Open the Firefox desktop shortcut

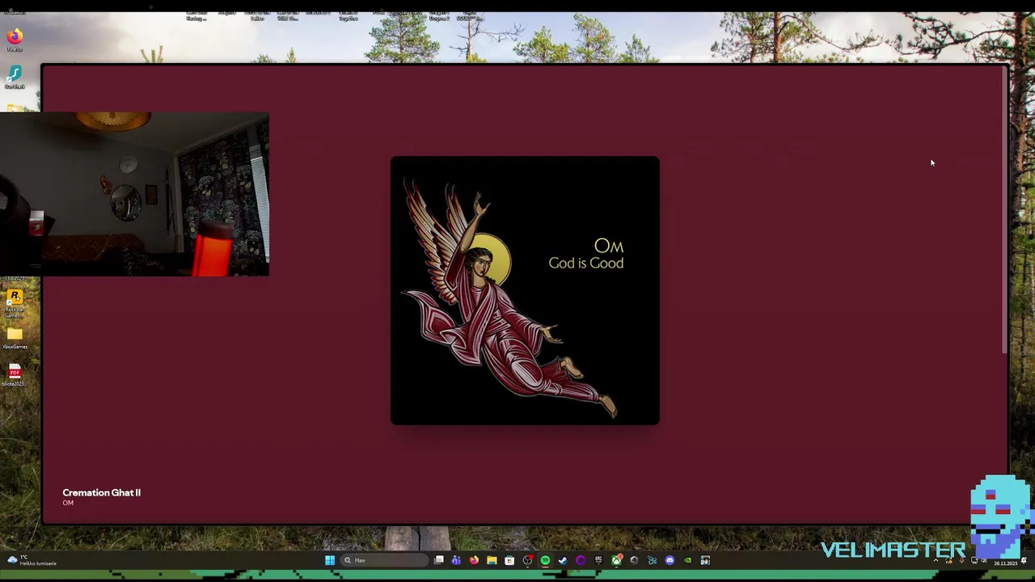point(15,39)
